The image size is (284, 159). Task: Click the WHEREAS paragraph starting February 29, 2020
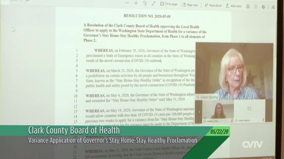(141, 56)
